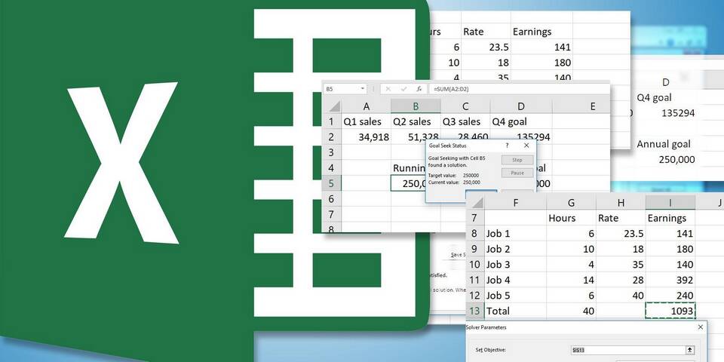Click the 'Job 4' cell

[515, 280]
